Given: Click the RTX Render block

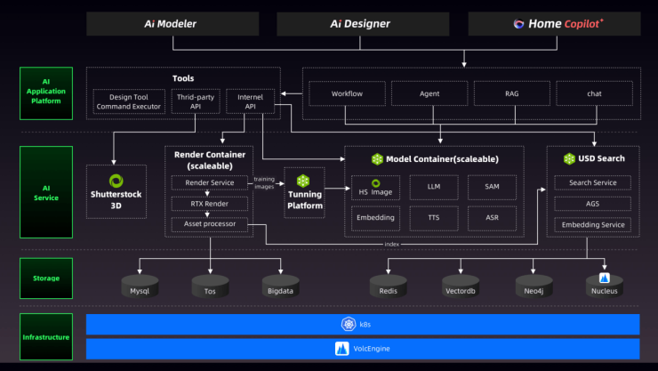Looking at the screenshot, I should [209, 204].
